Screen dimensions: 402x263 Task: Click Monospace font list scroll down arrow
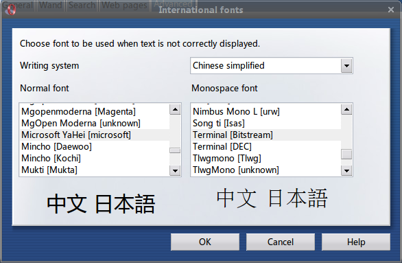[x=346, y=170]
